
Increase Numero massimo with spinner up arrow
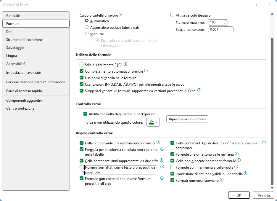coord(225,21)
